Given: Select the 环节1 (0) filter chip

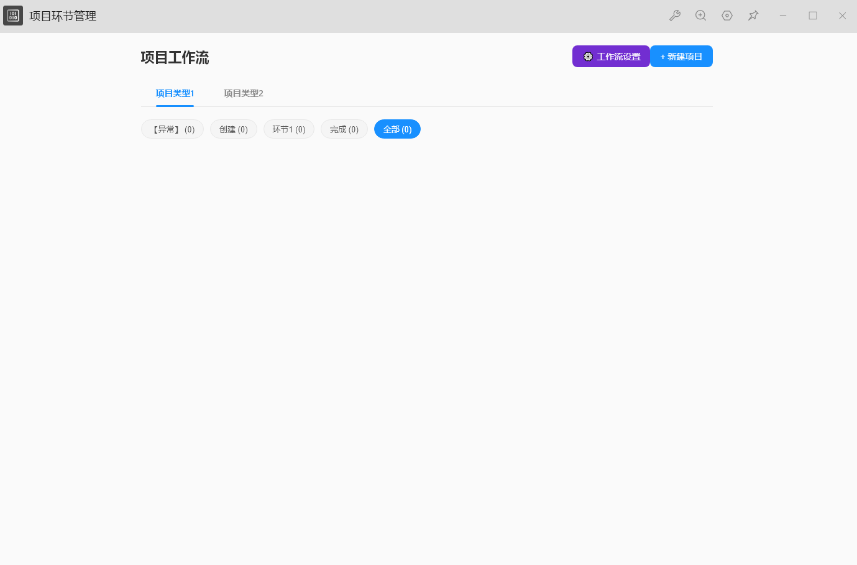Looking at the screenshot, I should pos(289,129).
